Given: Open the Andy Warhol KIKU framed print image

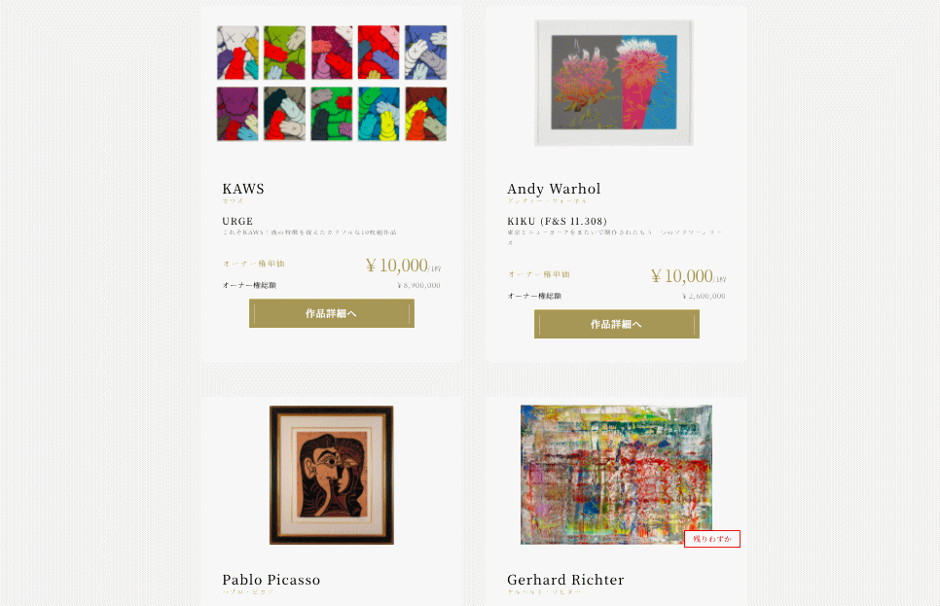Looking at the screenshot, I should 614,83.
